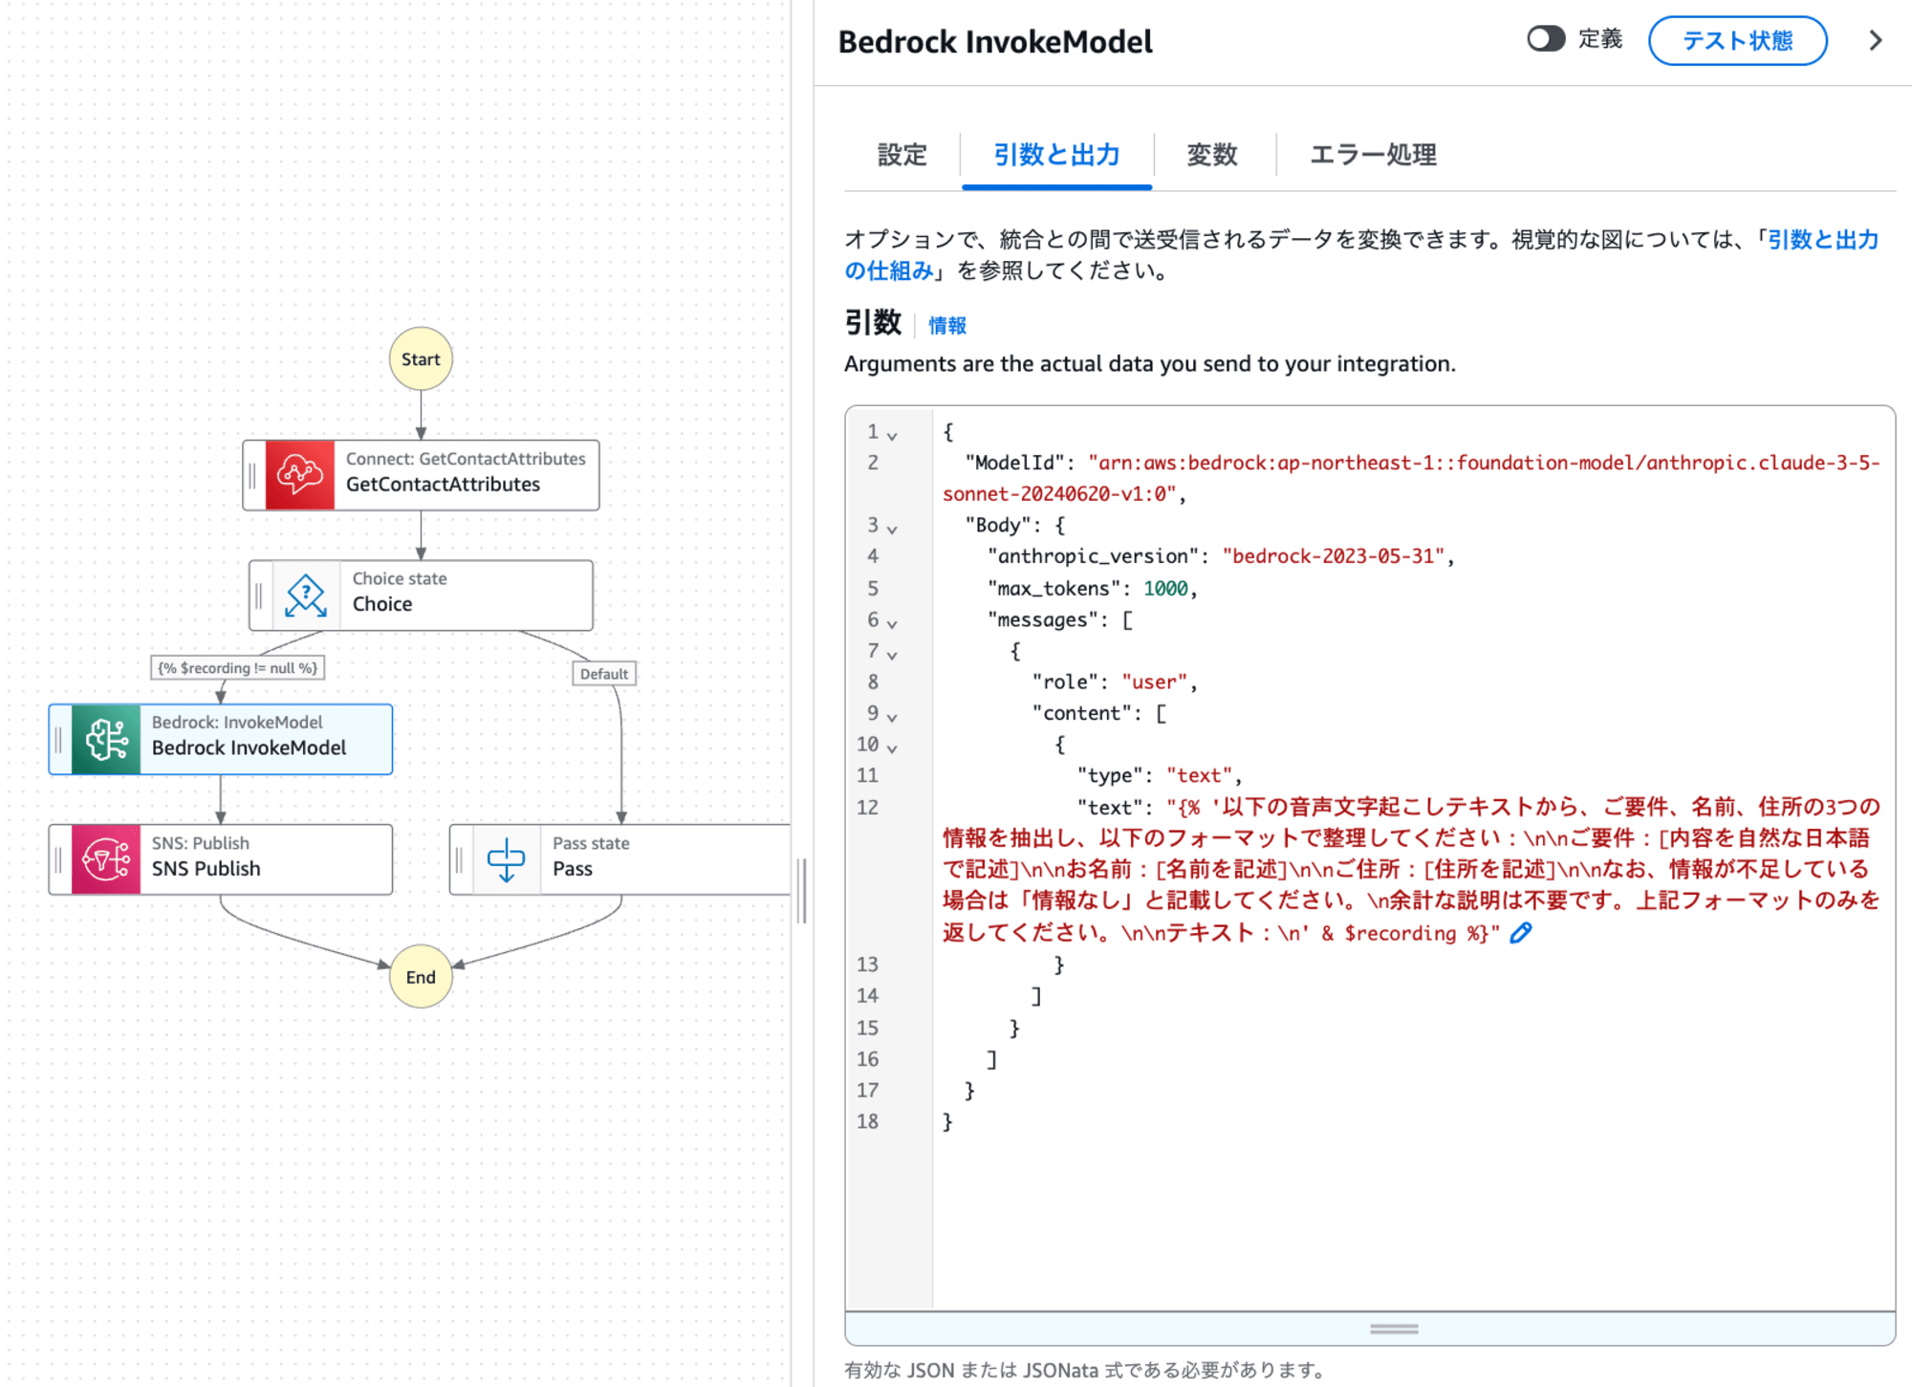Click the Start node icon
This screenshot has height=1387, width=1912.
[x=422, y=358]
